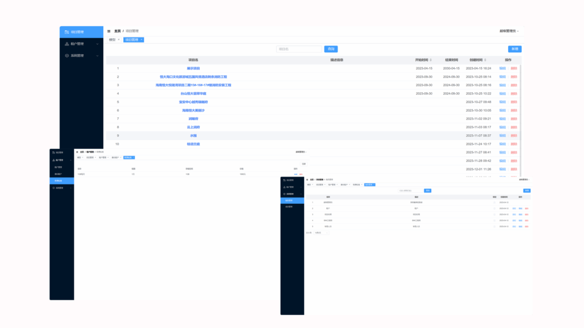Toggle the checkbox in the 超级管理员 role row

coord(494,202)
